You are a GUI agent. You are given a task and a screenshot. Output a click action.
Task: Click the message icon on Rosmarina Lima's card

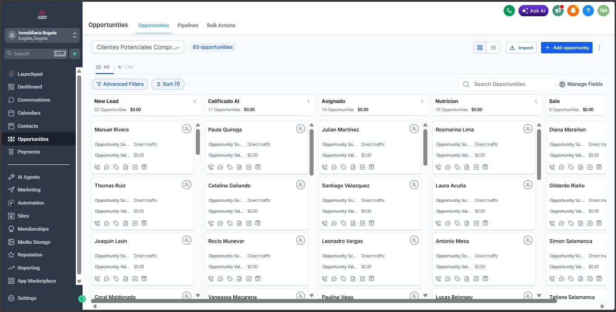point(447,167)
